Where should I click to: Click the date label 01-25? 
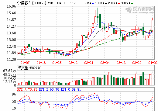pyautogui.click(x=57, y=63)
